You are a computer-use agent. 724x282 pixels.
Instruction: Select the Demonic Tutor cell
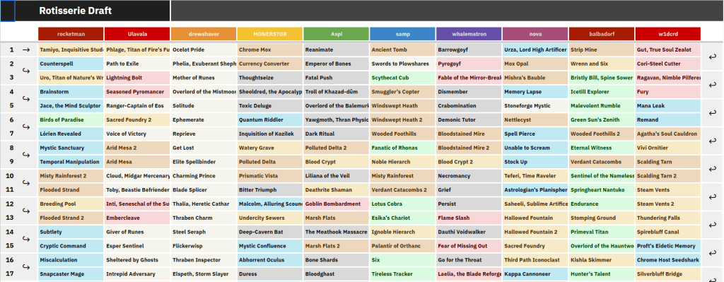[469, 120]
